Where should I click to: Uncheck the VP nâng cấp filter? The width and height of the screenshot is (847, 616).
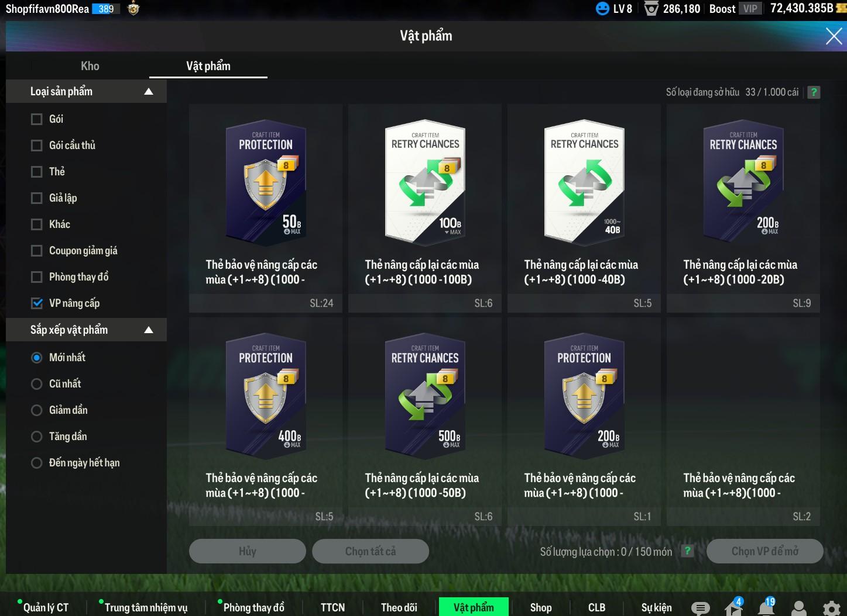(37, 303)
